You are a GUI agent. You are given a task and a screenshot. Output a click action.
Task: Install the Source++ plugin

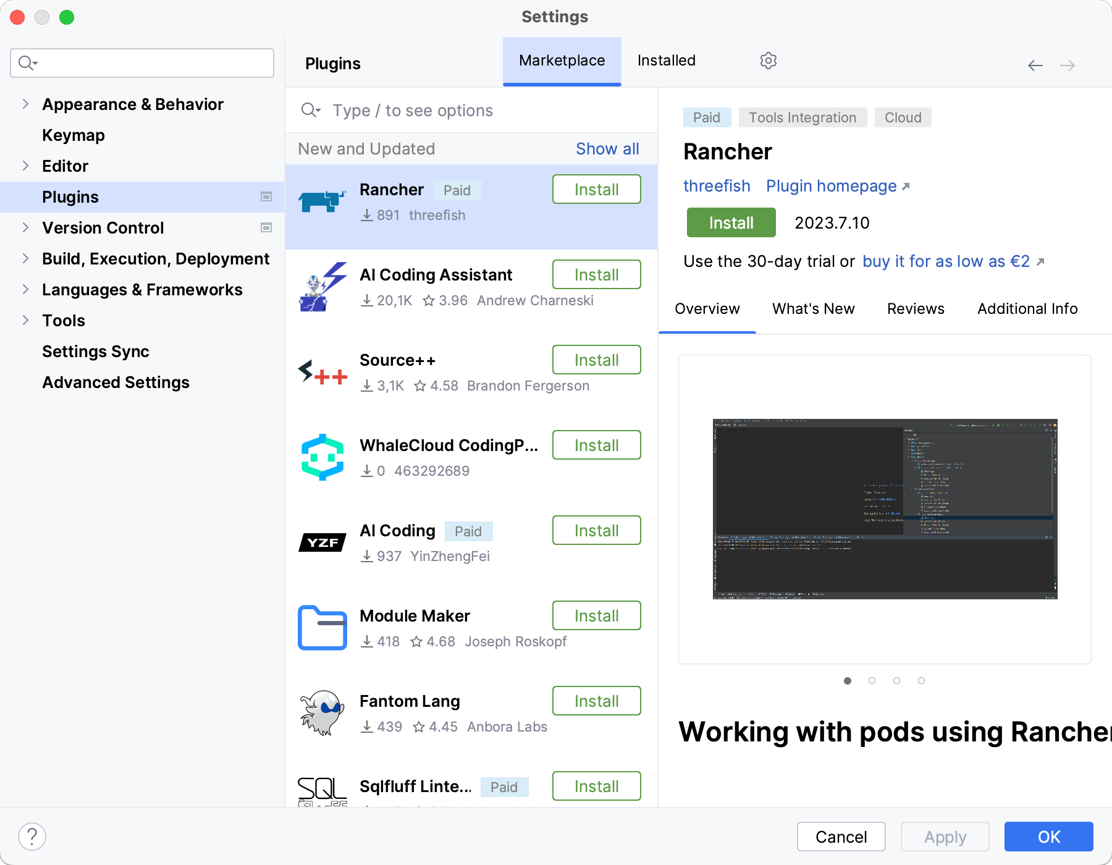click(597, 360)
